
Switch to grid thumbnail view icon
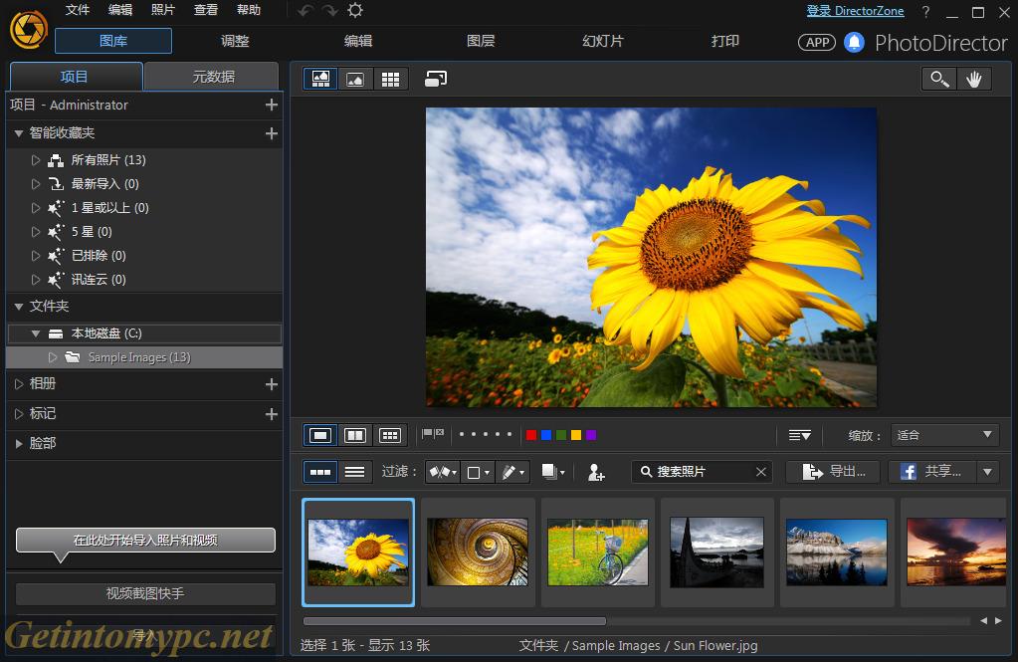[x=390, y=79]
